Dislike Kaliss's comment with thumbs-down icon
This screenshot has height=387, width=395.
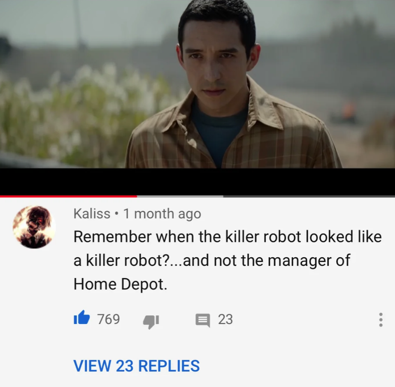point(151,321)
